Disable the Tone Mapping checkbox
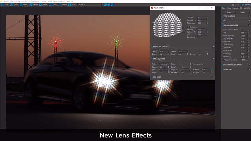 pos(249,16)
